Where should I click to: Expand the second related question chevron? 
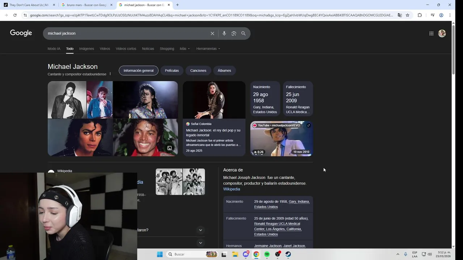click(200, 243)
